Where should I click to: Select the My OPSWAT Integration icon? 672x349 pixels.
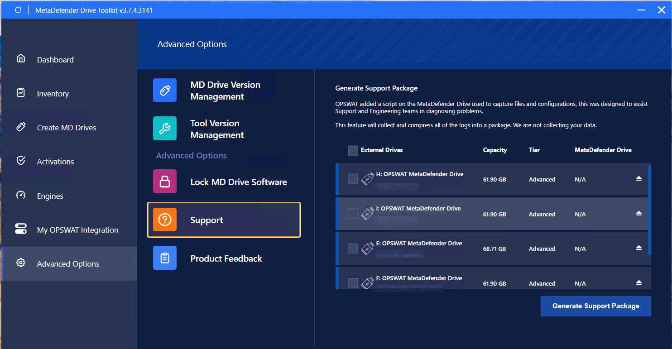coord(21,229)
